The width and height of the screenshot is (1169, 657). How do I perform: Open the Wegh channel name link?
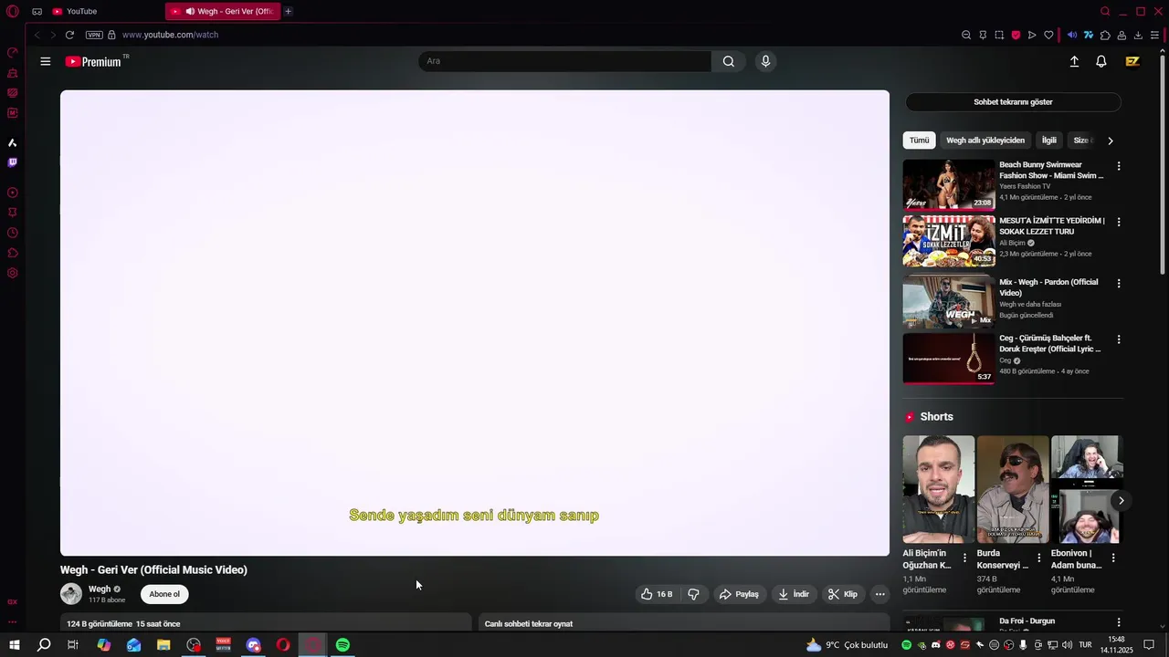pos(100,589)
